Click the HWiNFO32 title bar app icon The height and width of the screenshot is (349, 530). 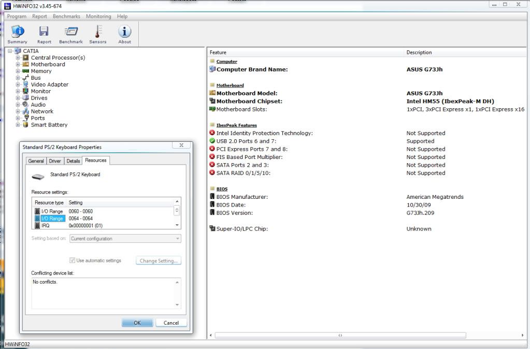[x=7, y=6]
